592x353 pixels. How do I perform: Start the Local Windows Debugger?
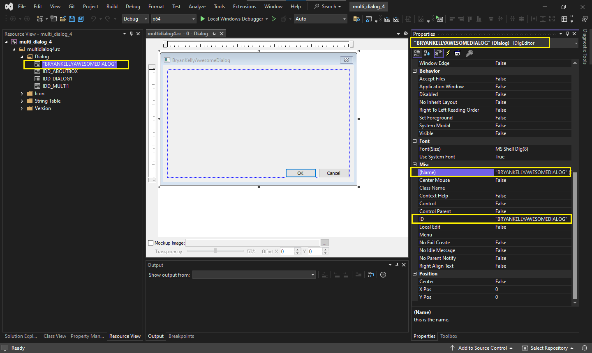[231, 19]
